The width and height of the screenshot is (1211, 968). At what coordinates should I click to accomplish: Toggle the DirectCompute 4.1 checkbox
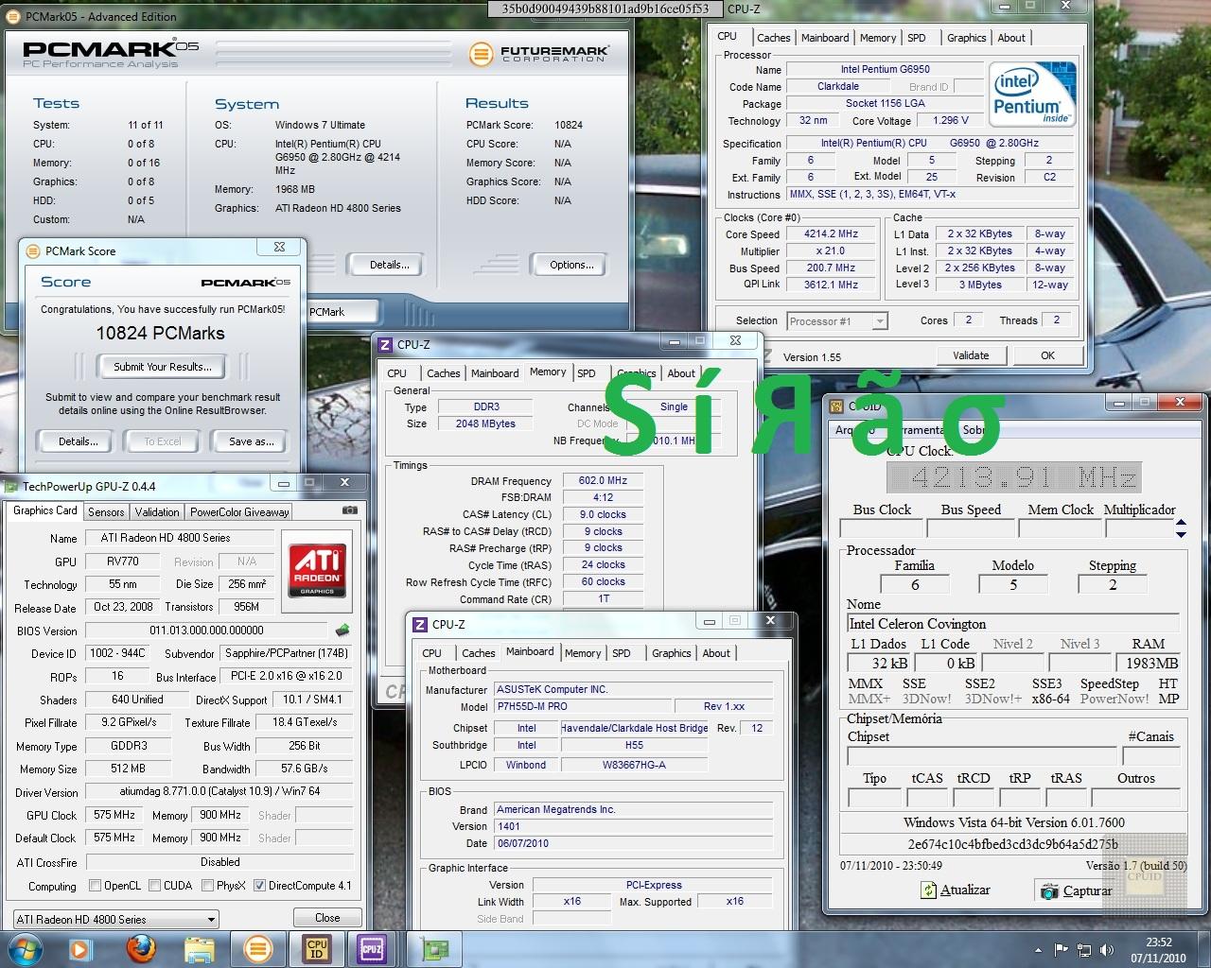click(x=259, y=886)
